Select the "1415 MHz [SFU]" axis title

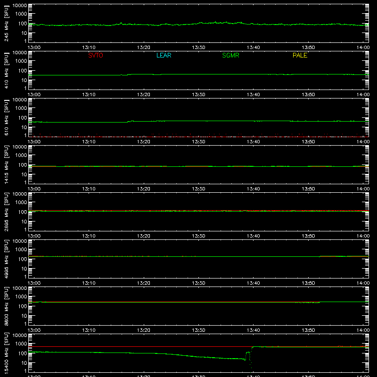click(7, 164)
